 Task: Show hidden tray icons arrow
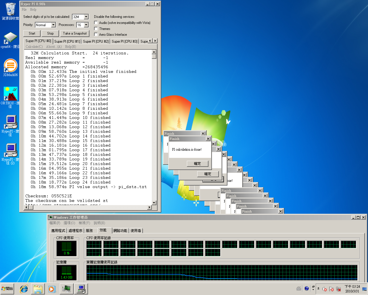[318, 289]
